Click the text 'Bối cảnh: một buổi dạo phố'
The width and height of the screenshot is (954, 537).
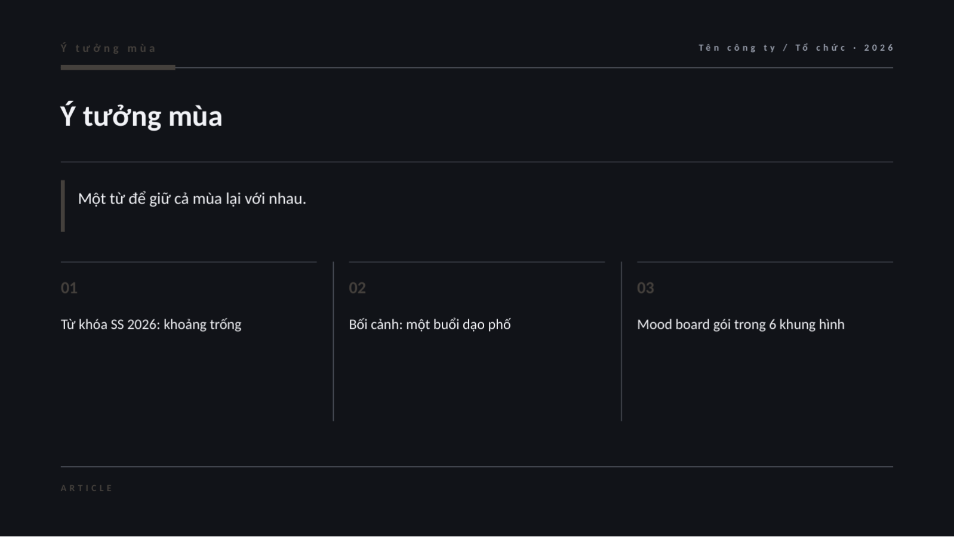(x=430, y=325)
